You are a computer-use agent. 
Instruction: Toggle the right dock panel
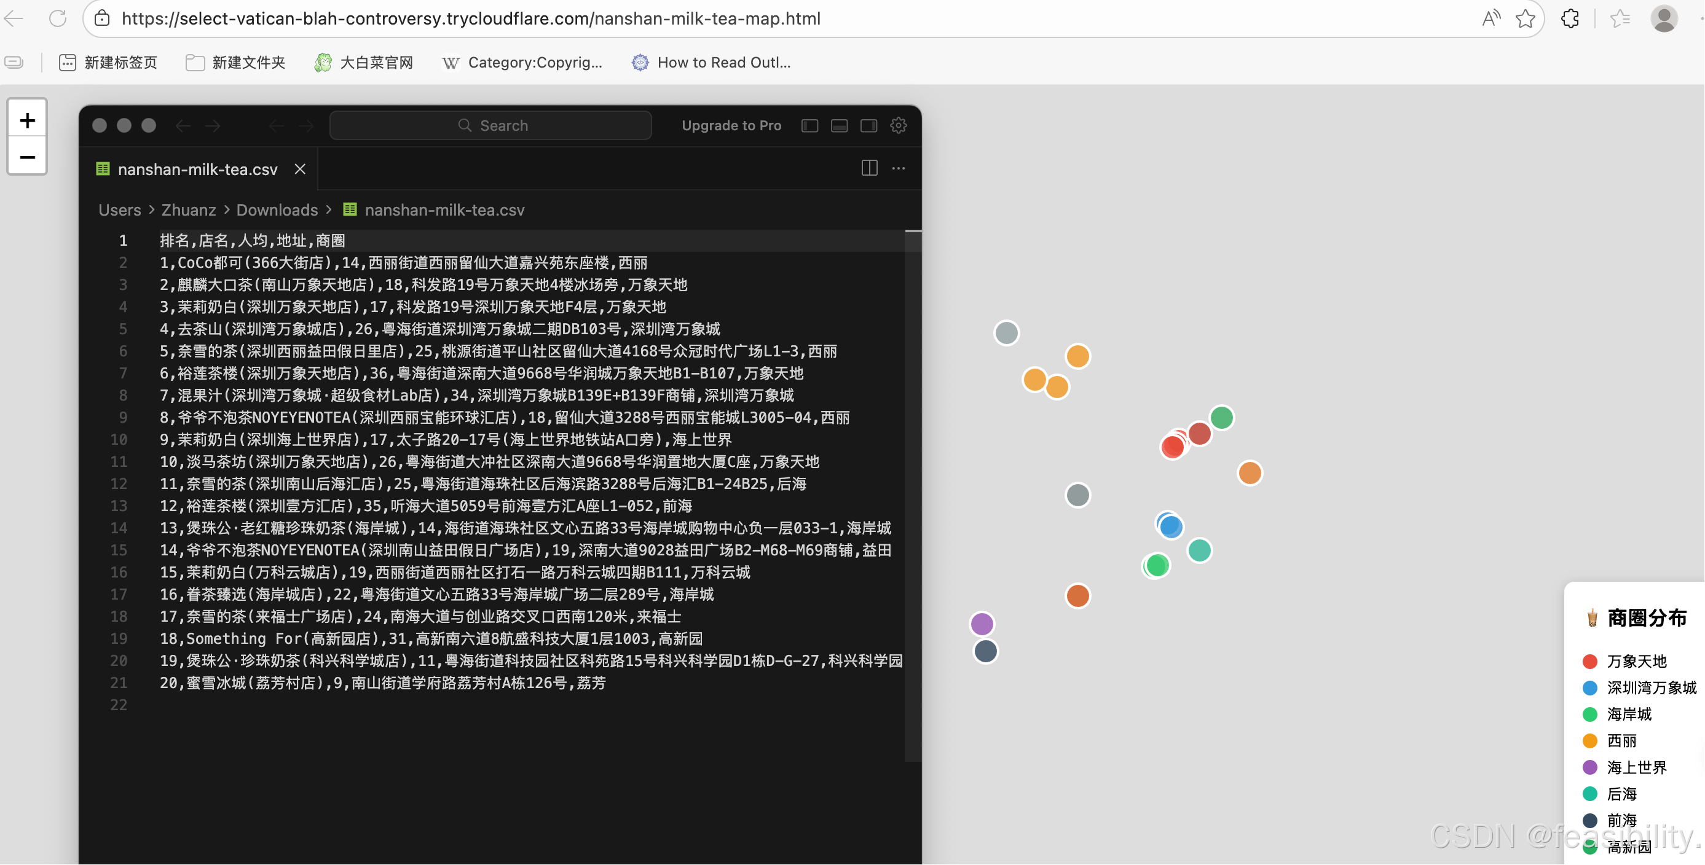click(x=868, y=125)
